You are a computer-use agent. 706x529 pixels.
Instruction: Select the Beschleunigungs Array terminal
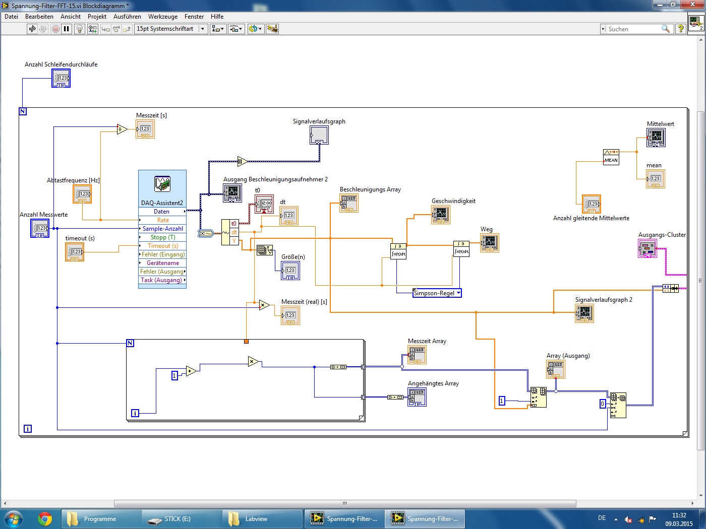tap(349, 203)
